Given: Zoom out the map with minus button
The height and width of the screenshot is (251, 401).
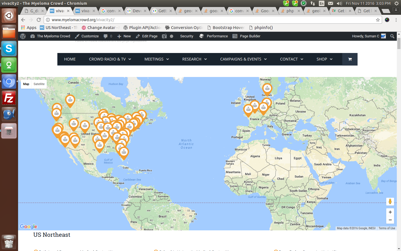Looking at the screenshot, I should (390, 220).
